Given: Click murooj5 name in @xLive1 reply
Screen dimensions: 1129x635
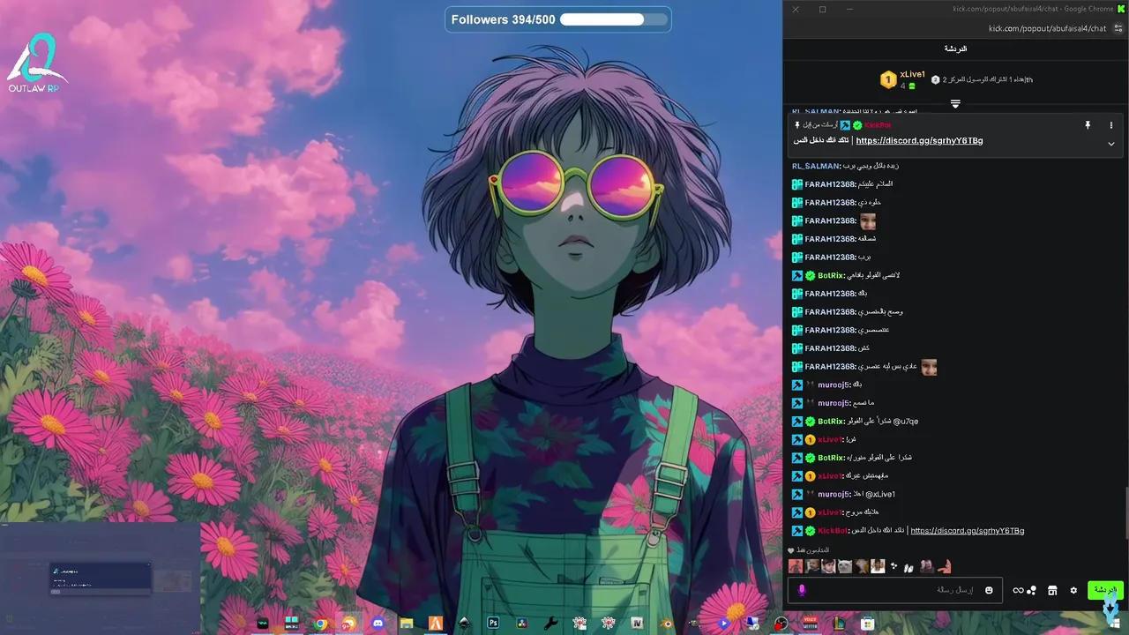Looking at the screenshot, I should coord(834,495).
